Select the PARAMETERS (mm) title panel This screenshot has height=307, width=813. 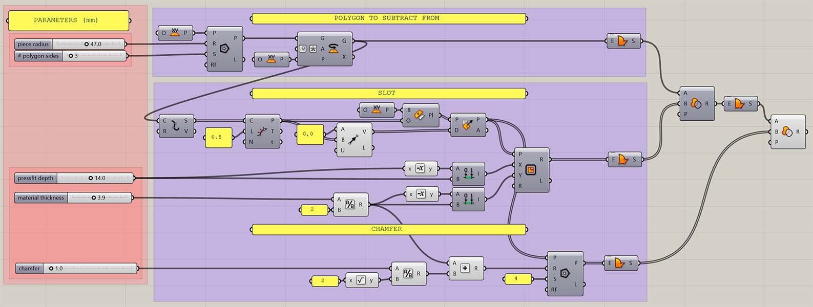coord(68,20)
